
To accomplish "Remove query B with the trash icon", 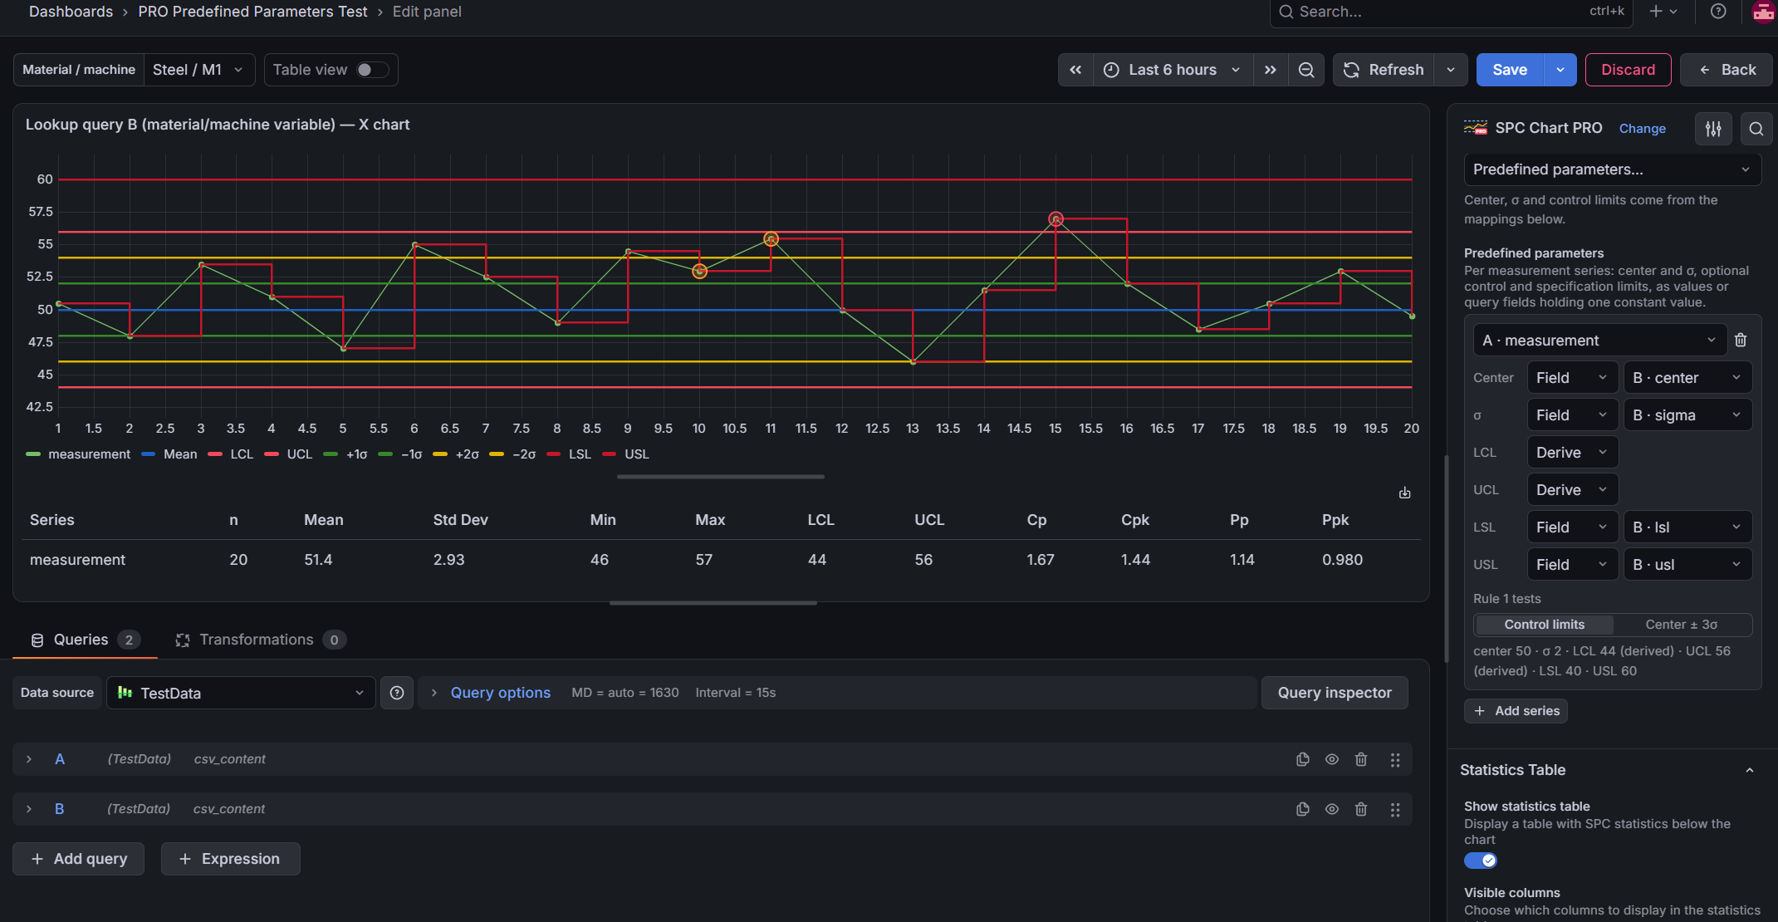I will click(x=1361, y=809).
